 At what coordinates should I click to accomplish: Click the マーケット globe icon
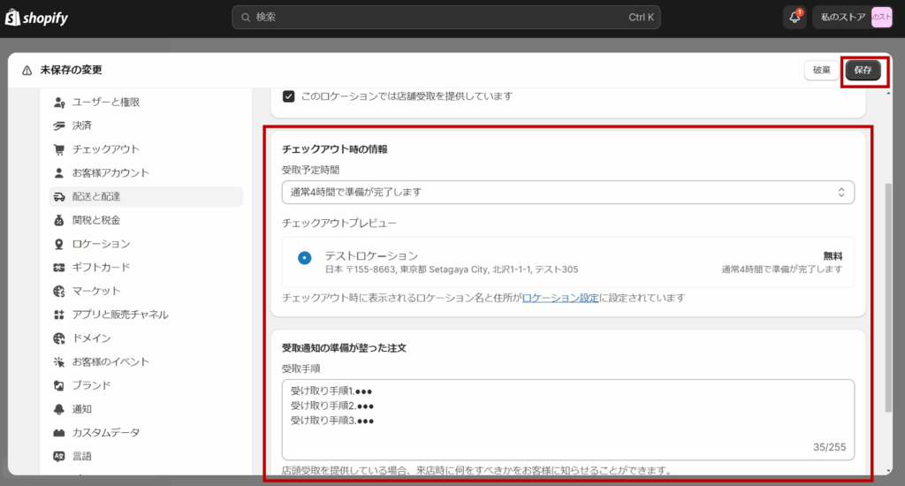[59, 292]
